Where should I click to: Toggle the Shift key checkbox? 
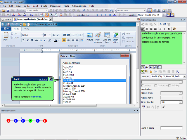169,85
